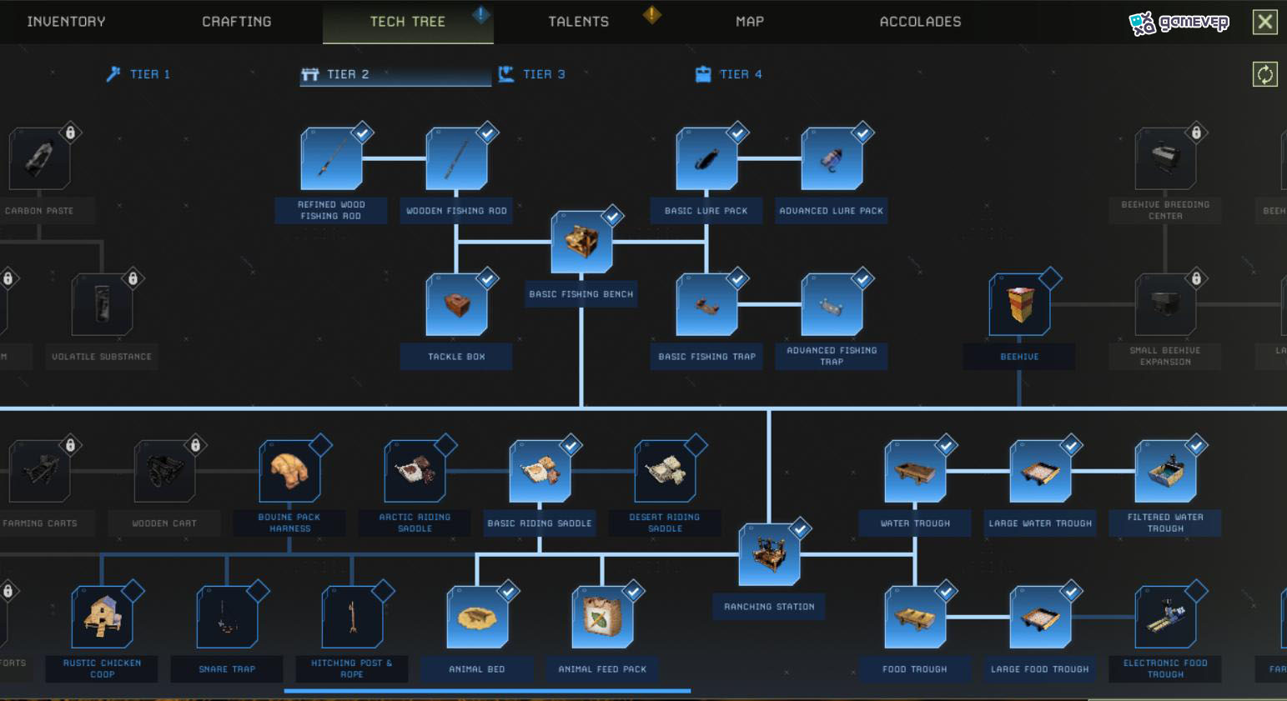The height and width of the screenshot is (701, 1287).
Task: Select the Refined Wood Fishing Rod icon
Action: [x=331, y=158]
